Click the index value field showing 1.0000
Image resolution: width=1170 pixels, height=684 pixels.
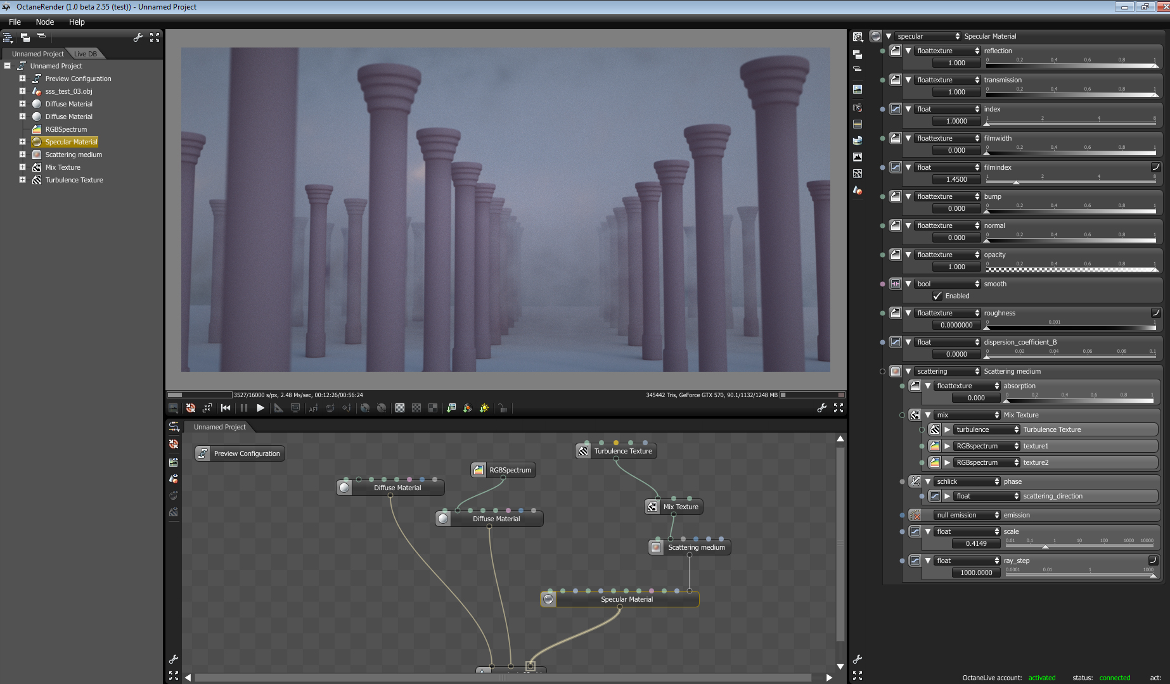[956, 121]
